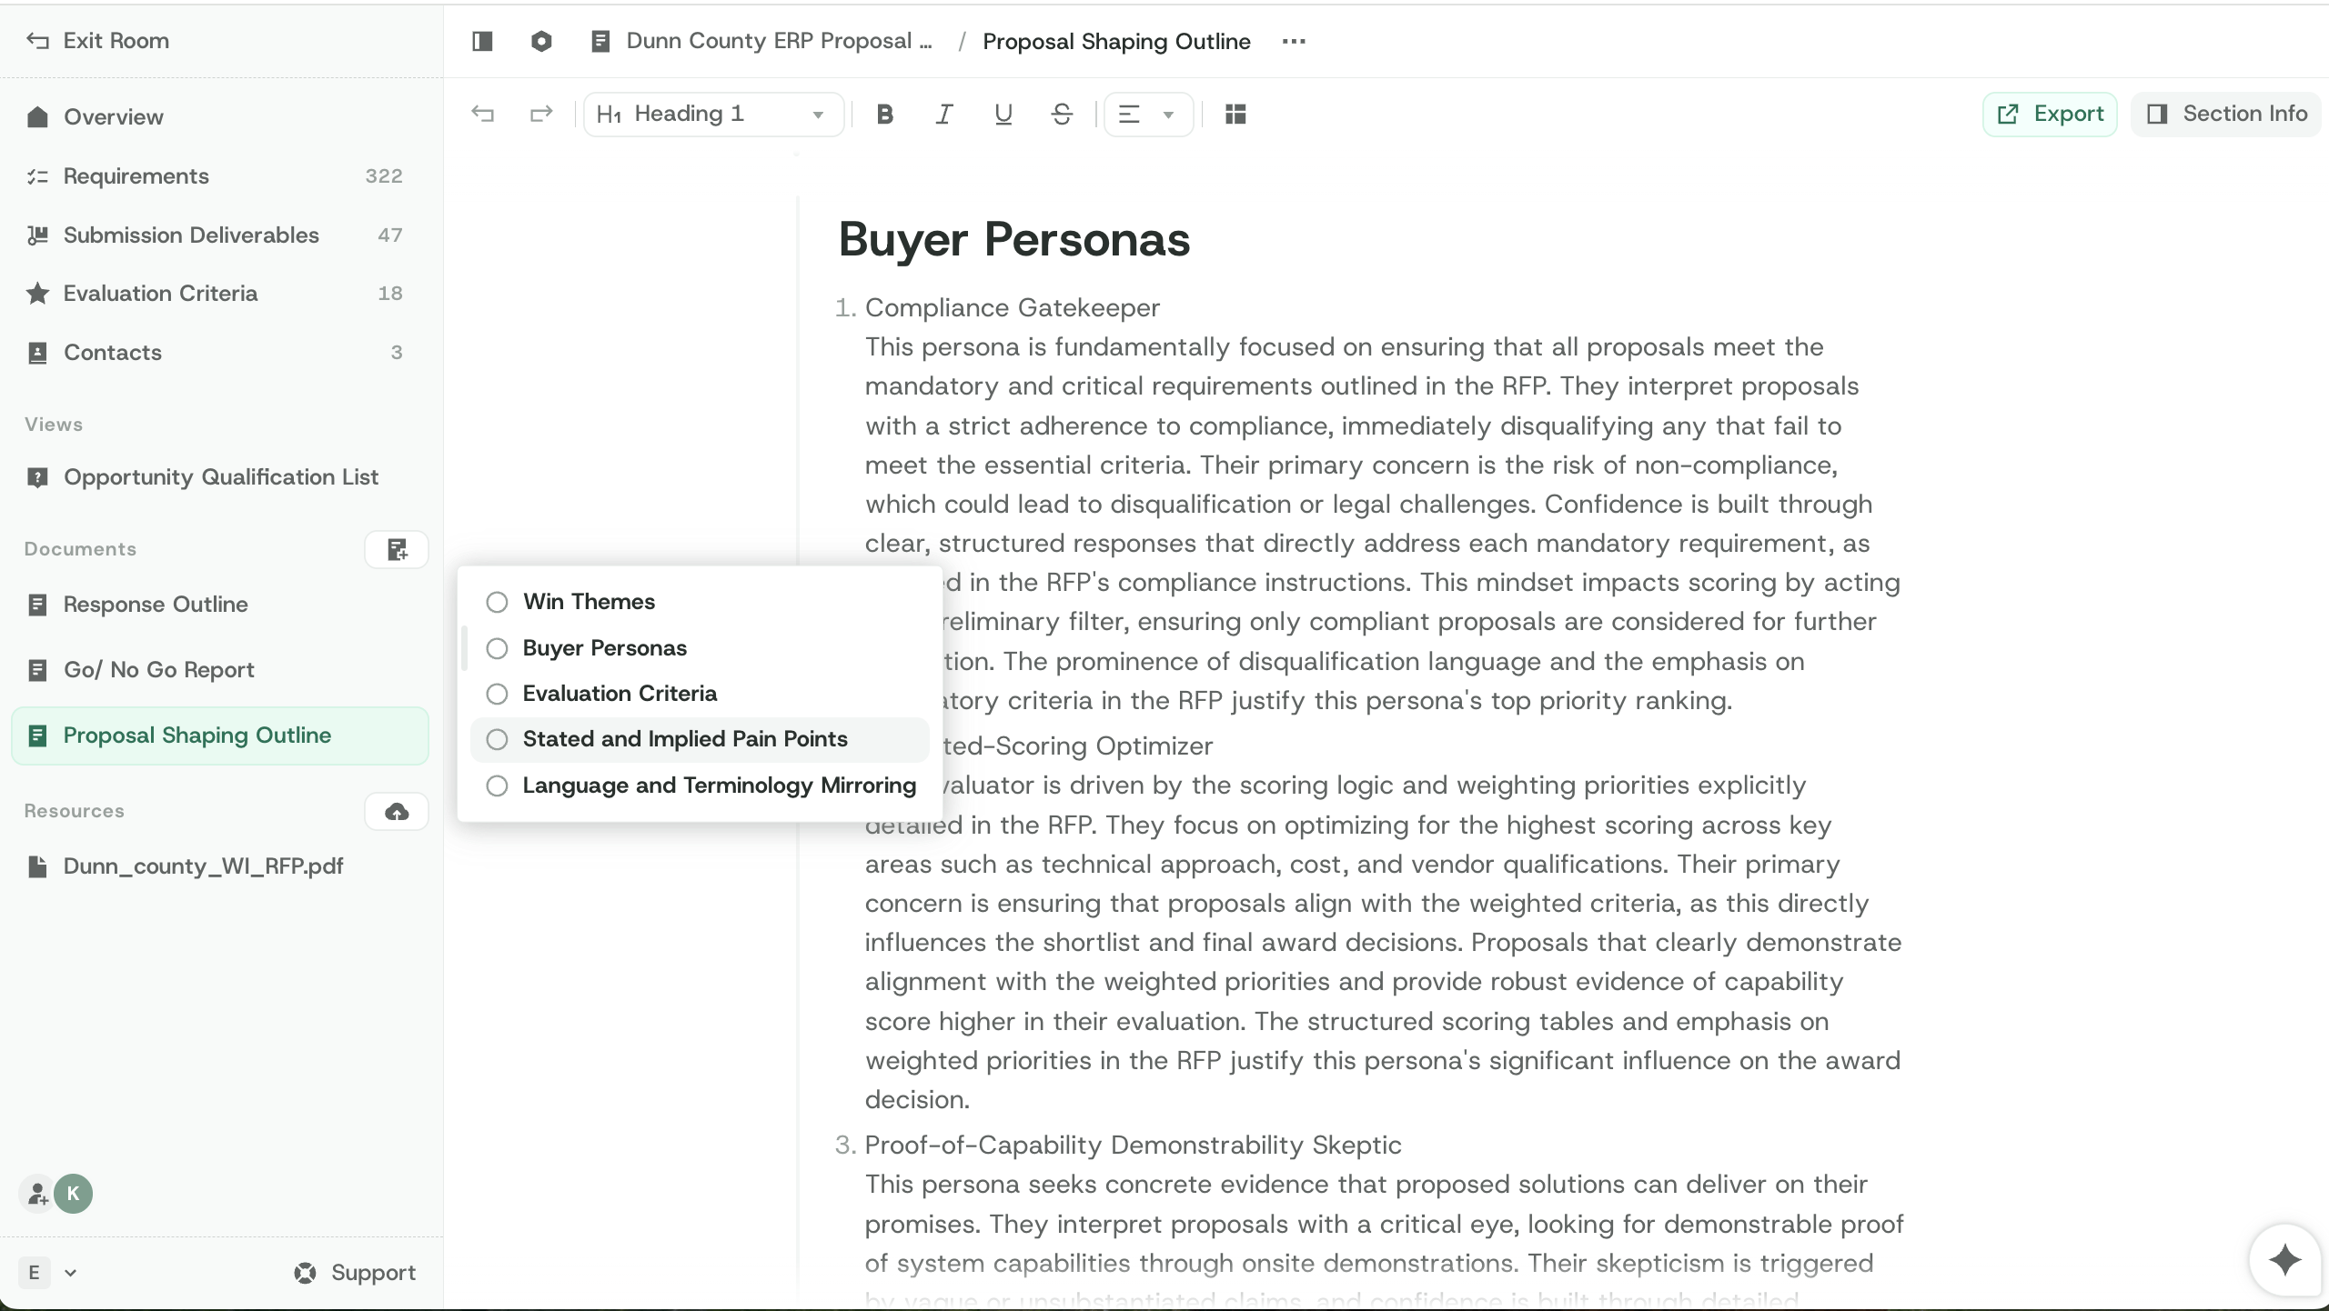Open the AI sparkle assistant button
This screenshot has height=1311, width=2329.
(2284, 1260)
